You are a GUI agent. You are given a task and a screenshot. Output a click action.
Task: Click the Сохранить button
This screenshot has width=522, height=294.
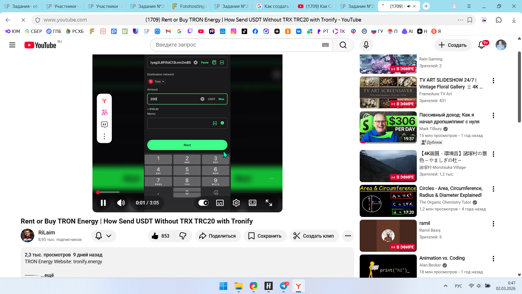[x=265, y=236]
